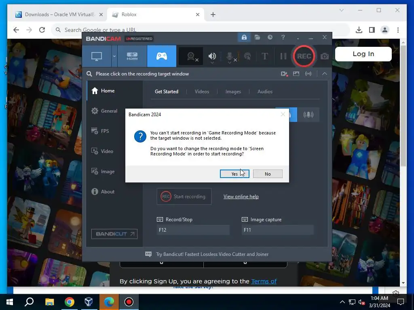Collapse Bandicam panel with up chevron
The height and width of the screenshot is (310, 414).
point(325,74)
